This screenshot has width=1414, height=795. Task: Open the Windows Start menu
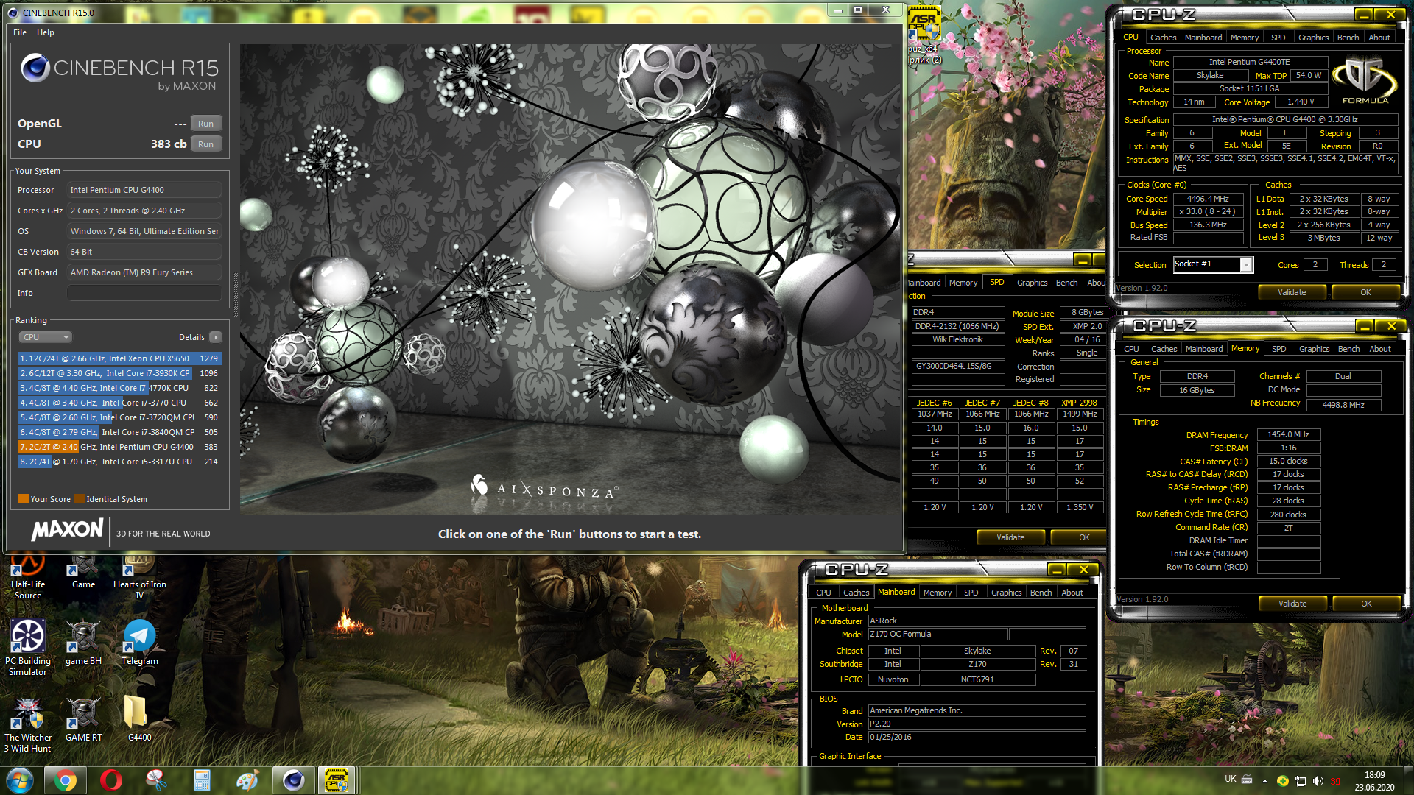pyautogui.click(x=20, y=780)
